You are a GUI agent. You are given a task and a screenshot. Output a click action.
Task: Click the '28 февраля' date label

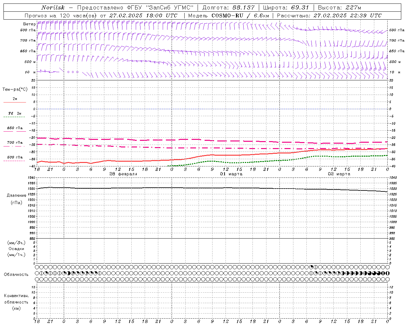pos(123,174)
